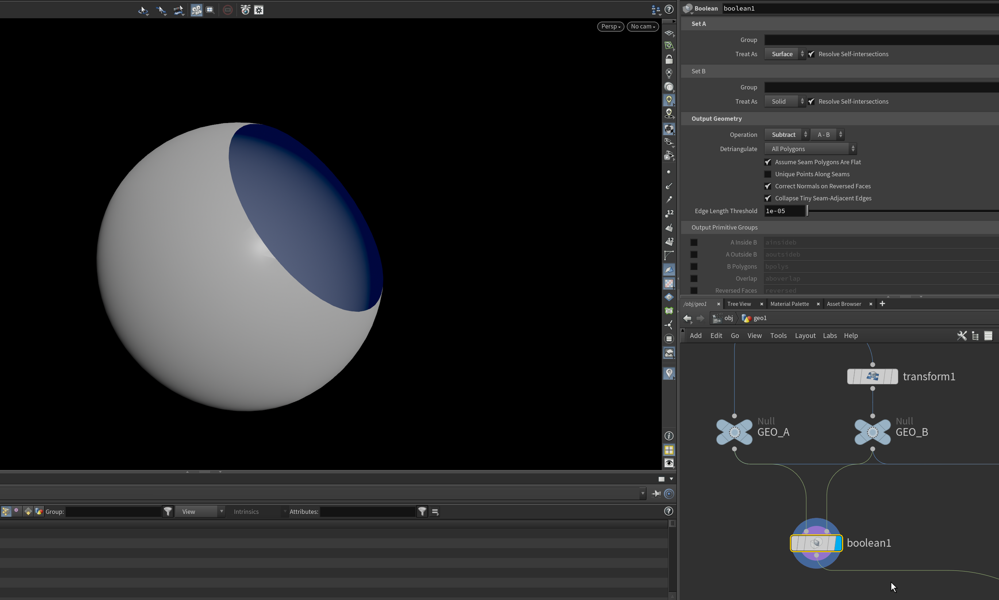
Task: Click the Edge Length Threshold slider handle
Action: tap(807, 211)
